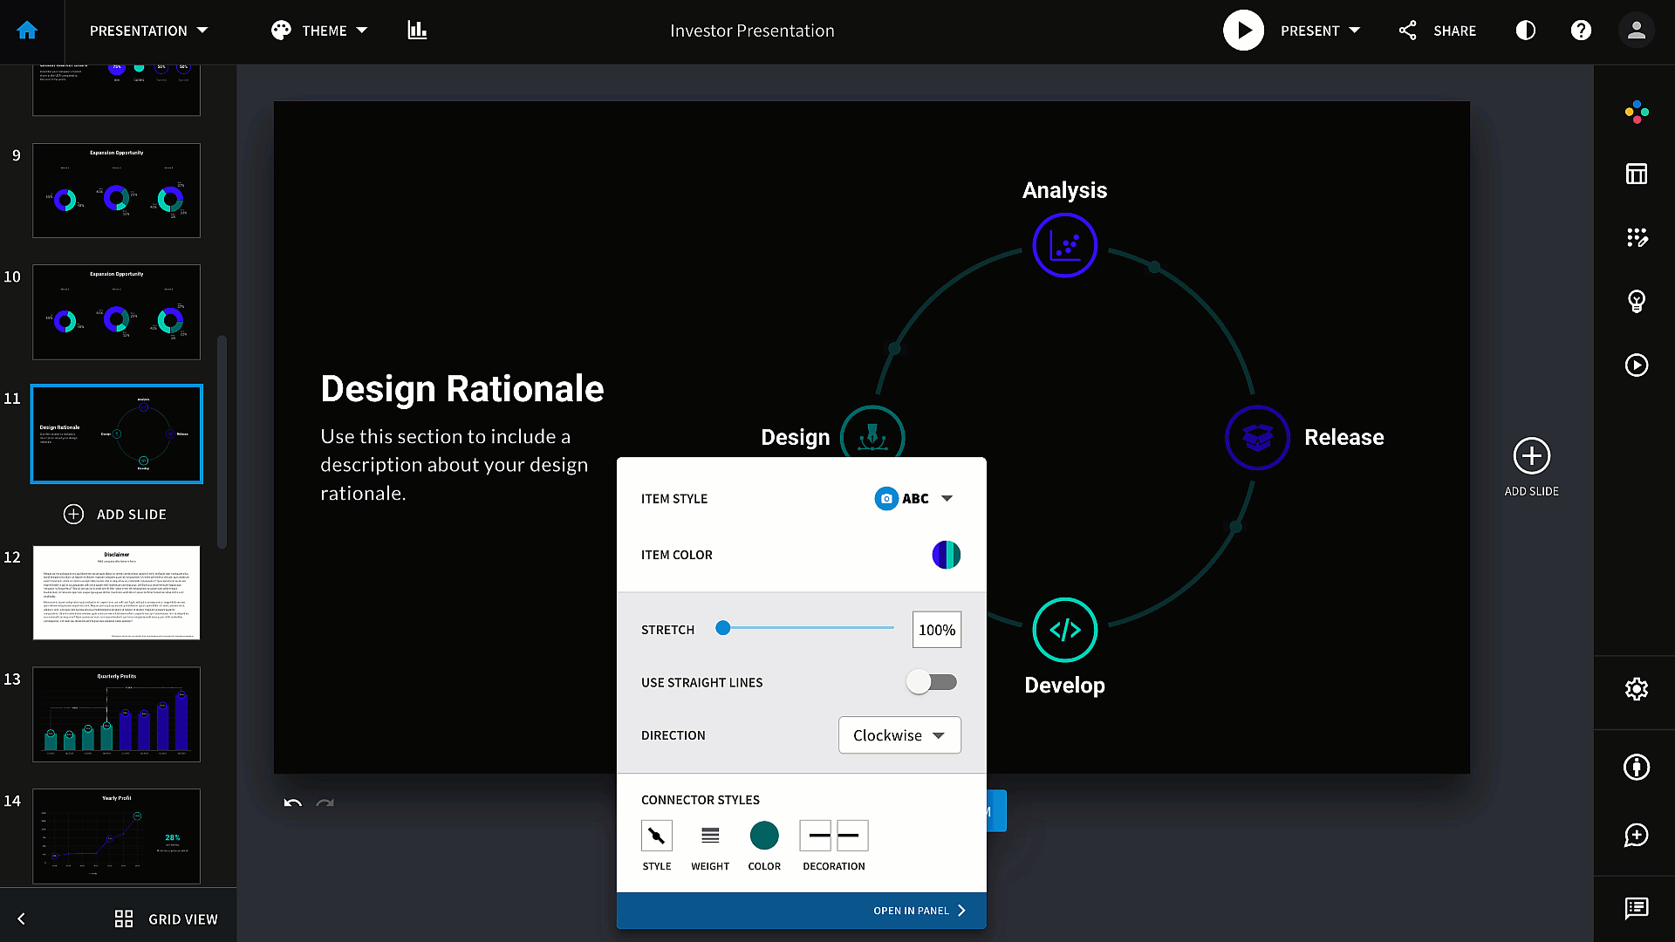Viewport: 1675px width, 942px height.
Task: Open the Item Style ABC dropdown
Action: [914, 499]
